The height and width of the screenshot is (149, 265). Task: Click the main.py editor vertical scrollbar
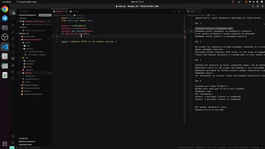[185, 70]
